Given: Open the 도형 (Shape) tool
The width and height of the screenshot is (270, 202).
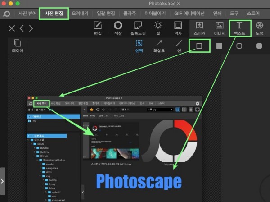Looking at the screenshot, I should (260, 28).
